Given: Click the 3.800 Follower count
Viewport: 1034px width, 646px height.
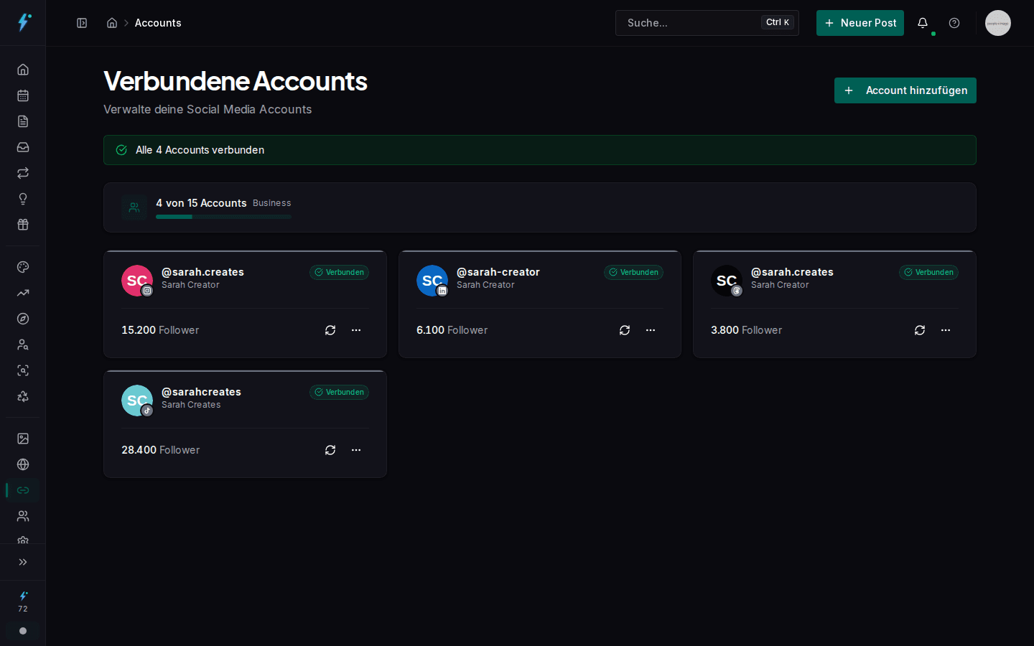Looking at the screenshot, I should click(x=746, y=330).
